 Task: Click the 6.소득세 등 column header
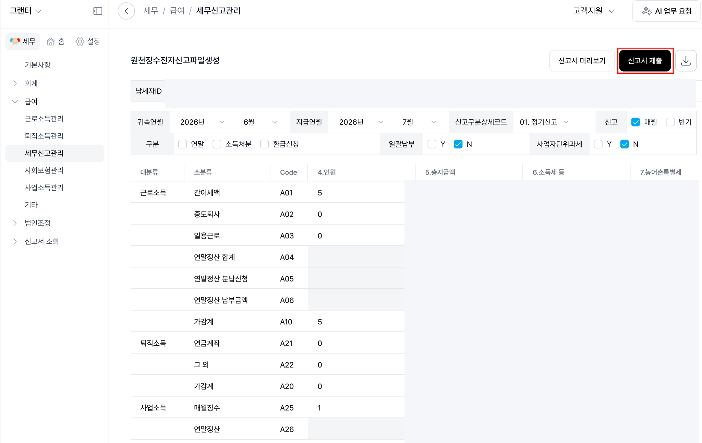tap(548, 172)
